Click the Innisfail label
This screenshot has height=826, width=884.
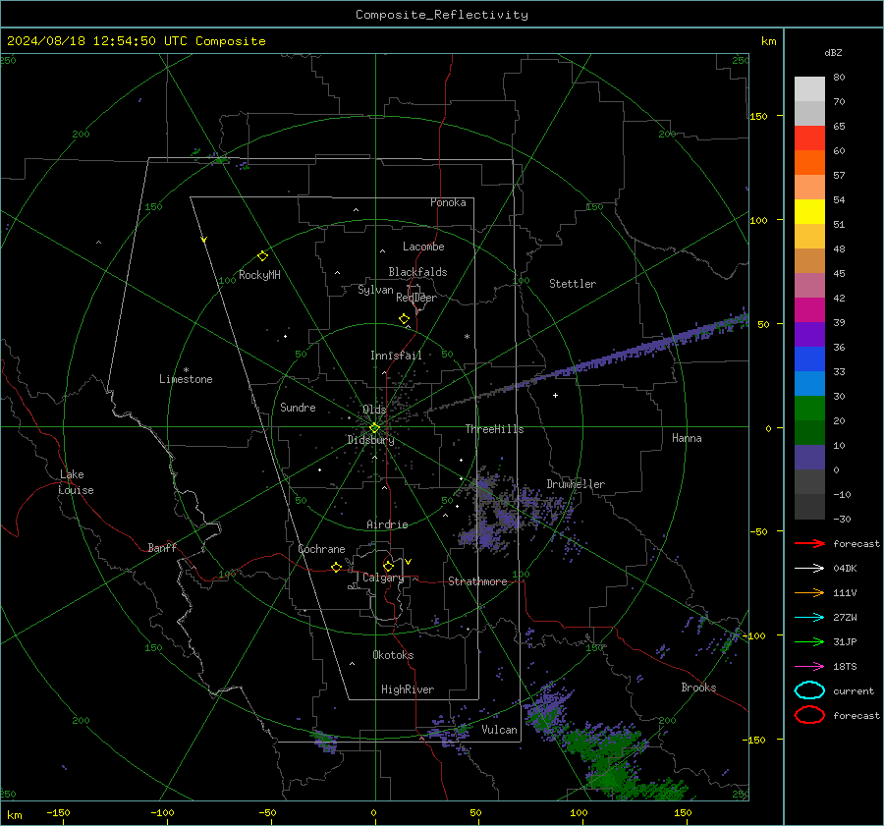396,356
